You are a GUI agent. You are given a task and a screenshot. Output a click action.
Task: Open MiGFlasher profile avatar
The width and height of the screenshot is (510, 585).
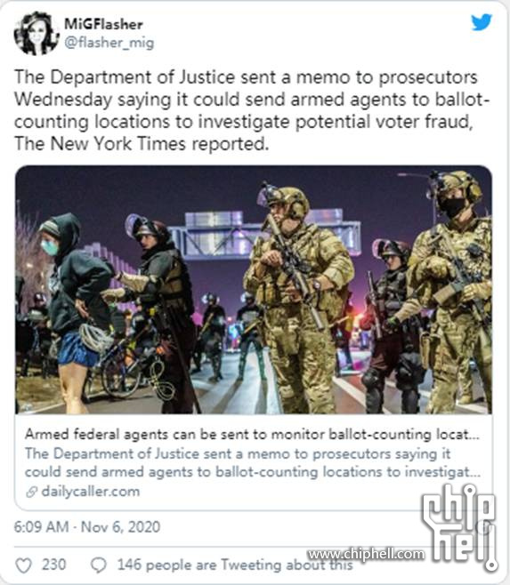pyautogui.click(x=36, y=33)
